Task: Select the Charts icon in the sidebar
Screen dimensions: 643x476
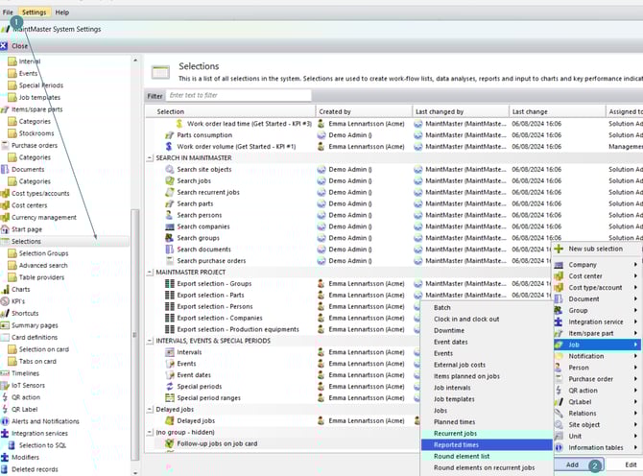Action: click(x=6, y=289)
